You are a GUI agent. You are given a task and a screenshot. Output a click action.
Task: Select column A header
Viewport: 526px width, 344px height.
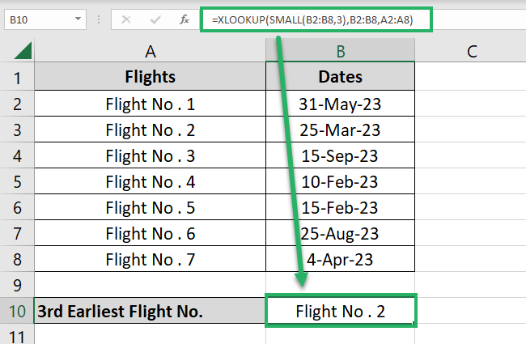tap(151, 51)
